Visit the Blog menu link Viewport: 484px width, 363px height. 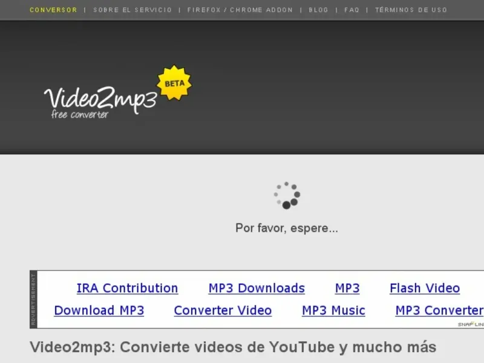click(x=319, y=10)
